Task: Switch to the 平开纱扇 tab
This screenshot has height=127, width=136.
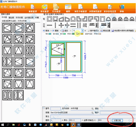Action: coord(19,18)
